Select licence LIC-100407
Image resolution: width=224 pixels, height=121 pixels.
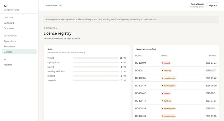(x=140, y=93)
